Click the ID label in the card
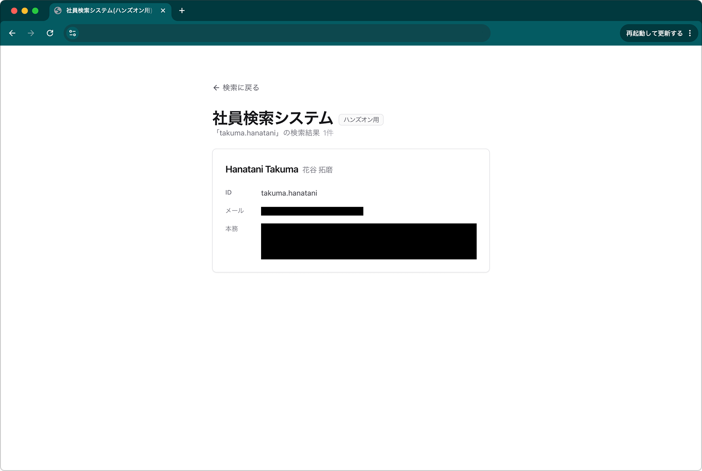The height and width of the screenshot is (471, 702). tap(229, 193)
